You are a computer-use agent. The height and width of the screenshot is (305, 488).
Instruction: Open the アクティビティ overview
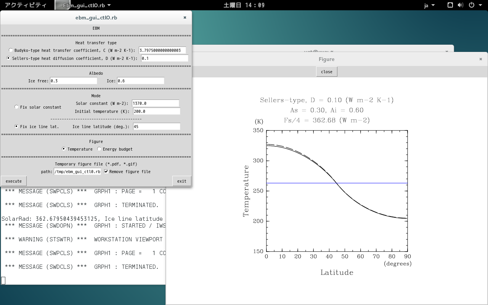pos(26,5)
